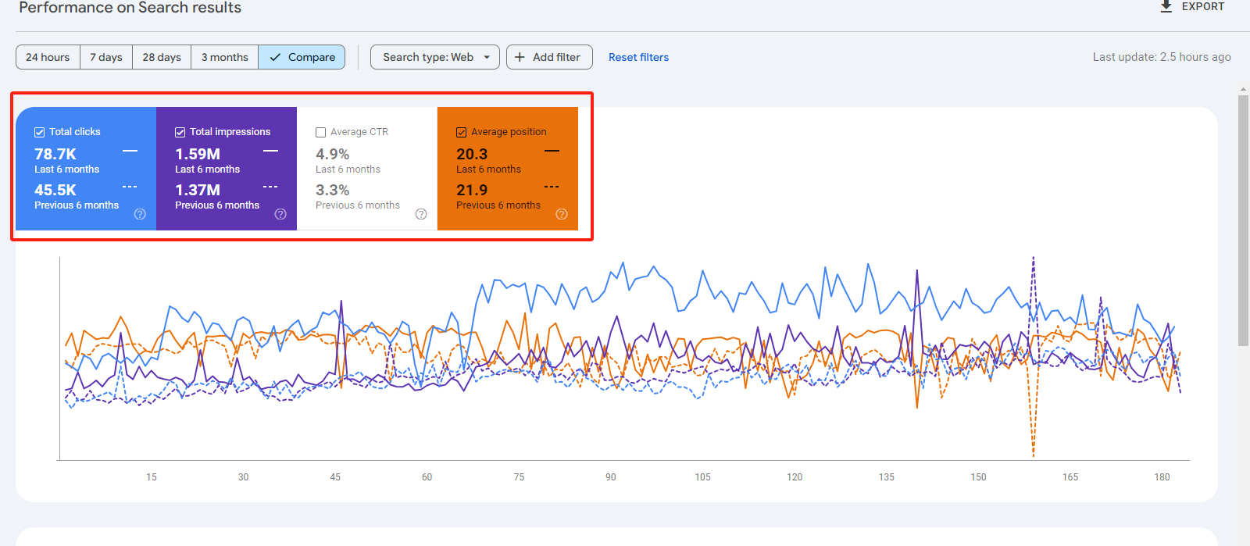Click the 1.59M impressions value

[x=198, y=154]
